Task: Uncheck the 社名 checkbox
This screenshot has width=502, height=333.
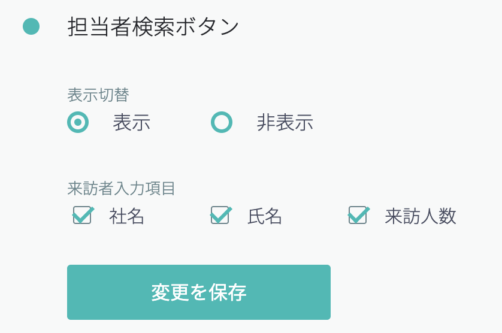Action: click(x=82, y=215)
